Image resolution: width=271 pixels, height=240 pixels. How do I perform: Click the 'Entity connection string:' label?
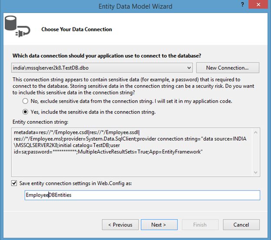pos(38,123)
